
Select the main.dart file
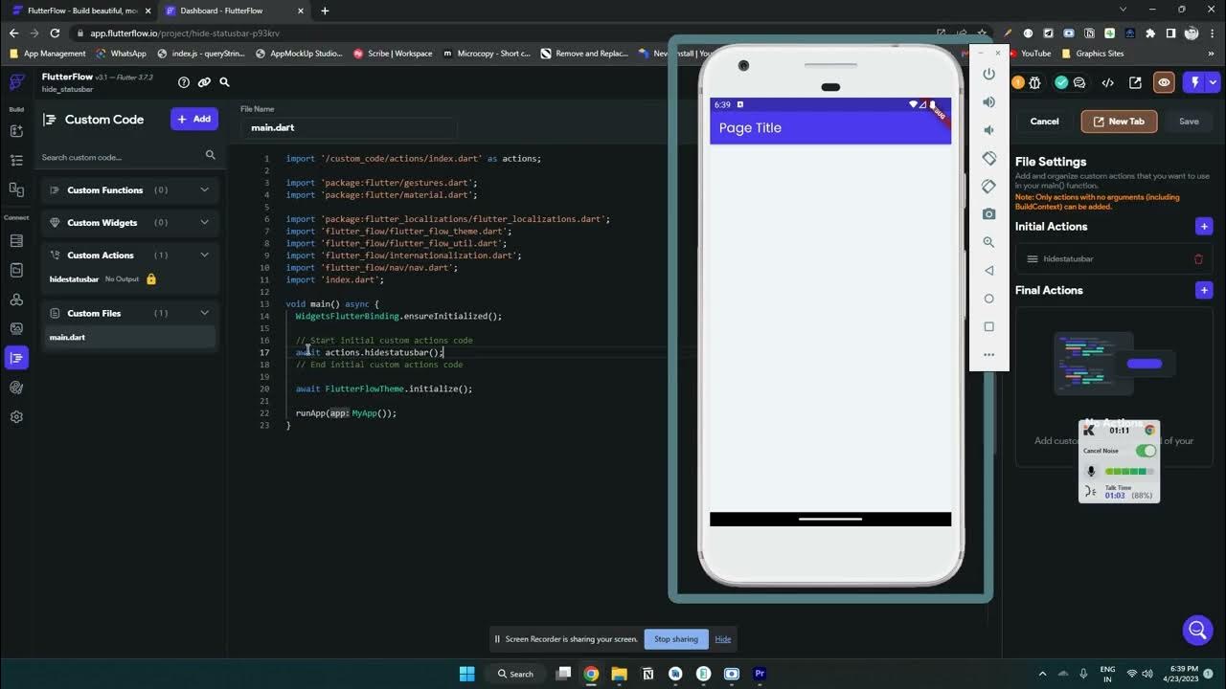[x=128, y=337]
